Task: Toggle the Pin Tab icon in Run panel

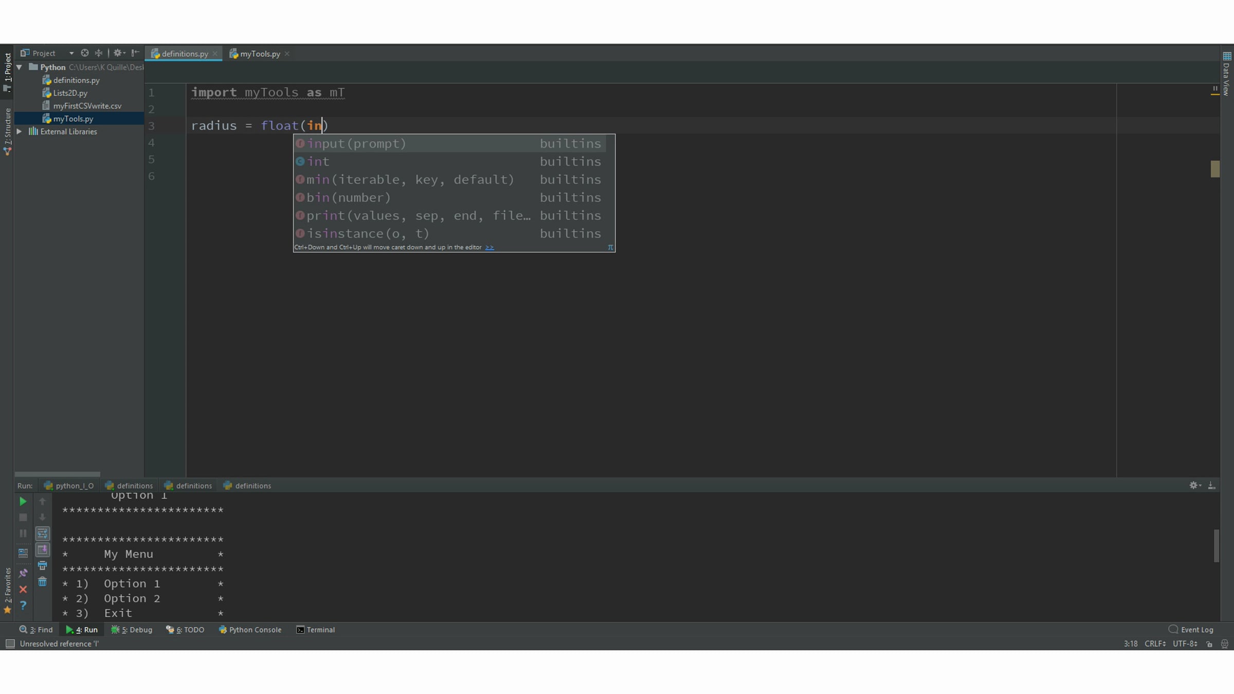Action: pos(23,573)
